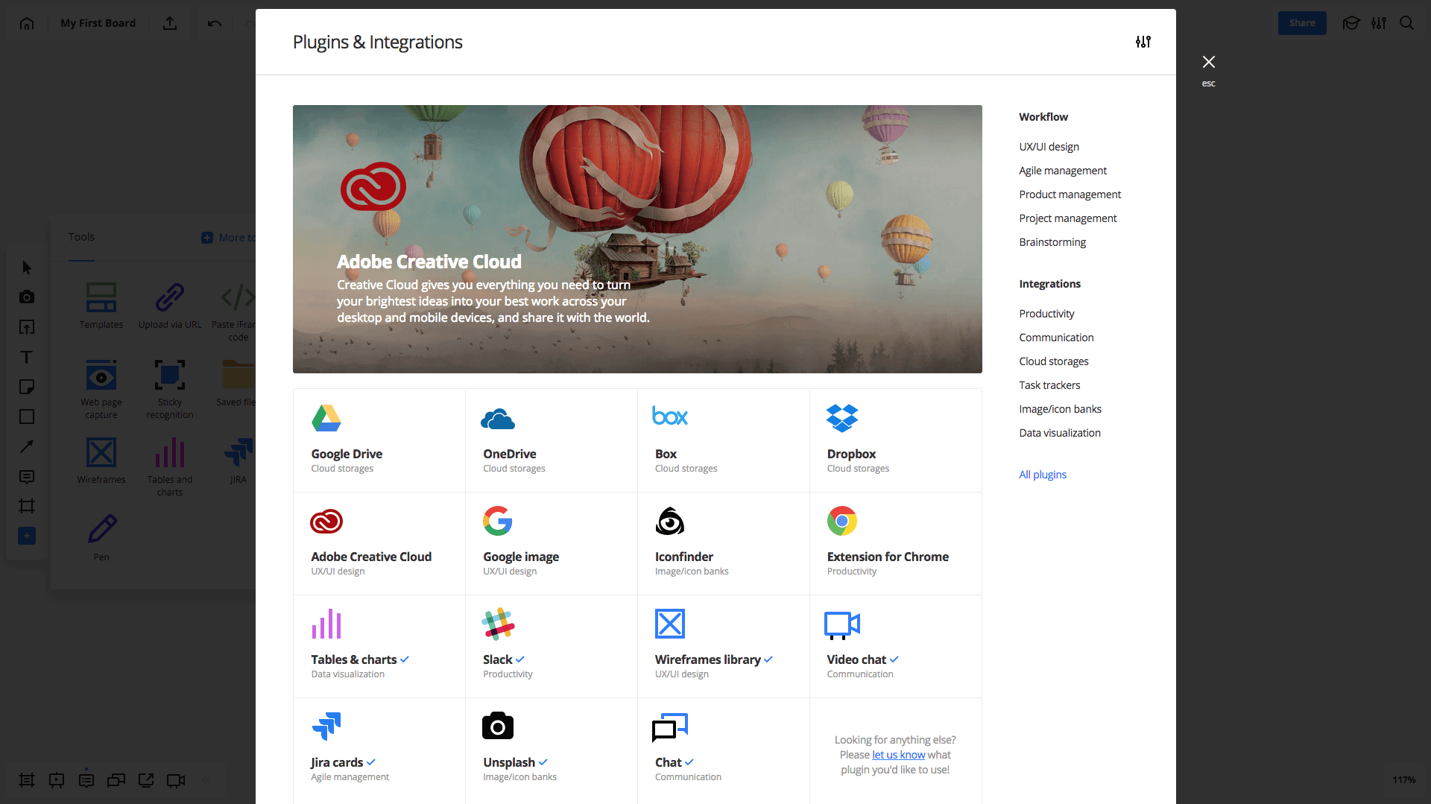Screen dimensions: 1431x804
Task: Select the cursor tool in left toolbar
Action: pos(27,268)
